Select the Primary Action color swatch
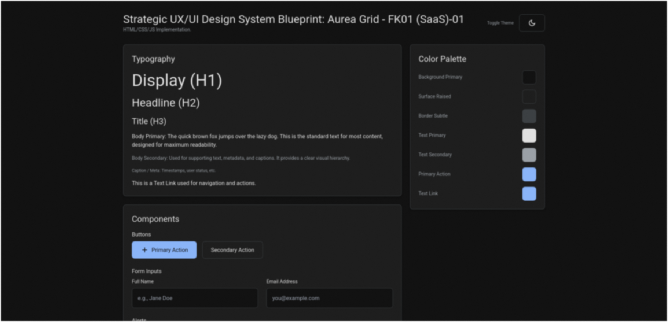 click(x=529, y=174)
